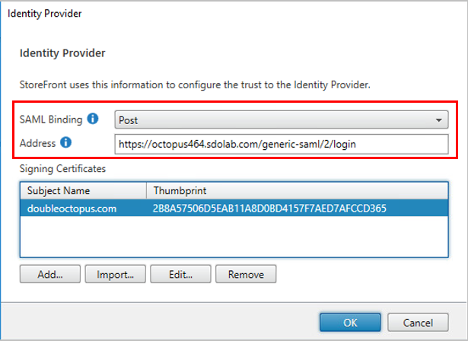468x341 pixels.
Task: Open the SAML Binding dropdown arrow
Action: point(438,120)
